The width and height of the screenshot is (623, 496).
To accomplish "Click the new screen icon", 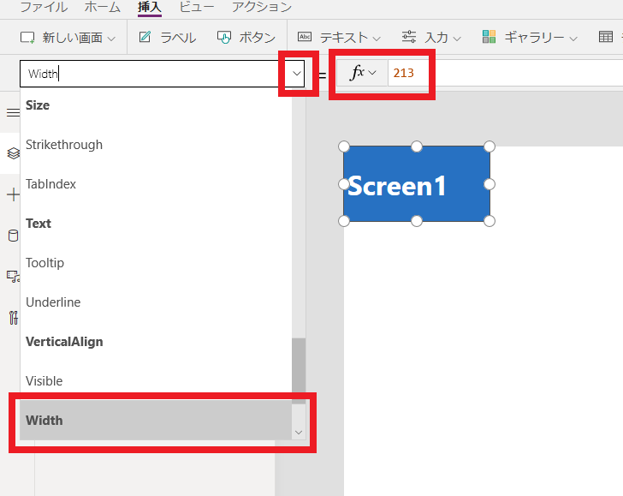I will [27, 38].
